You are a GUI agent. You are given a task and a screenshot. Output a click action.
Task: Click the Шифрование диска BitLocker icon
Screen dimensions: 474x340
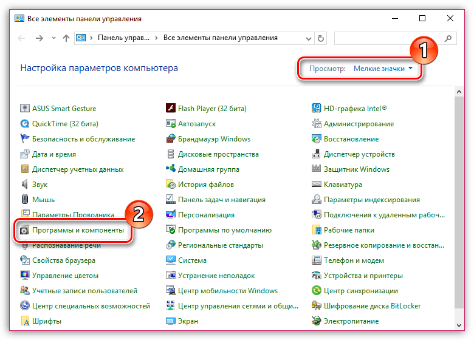pyautogui.click(x=316, y=305)
